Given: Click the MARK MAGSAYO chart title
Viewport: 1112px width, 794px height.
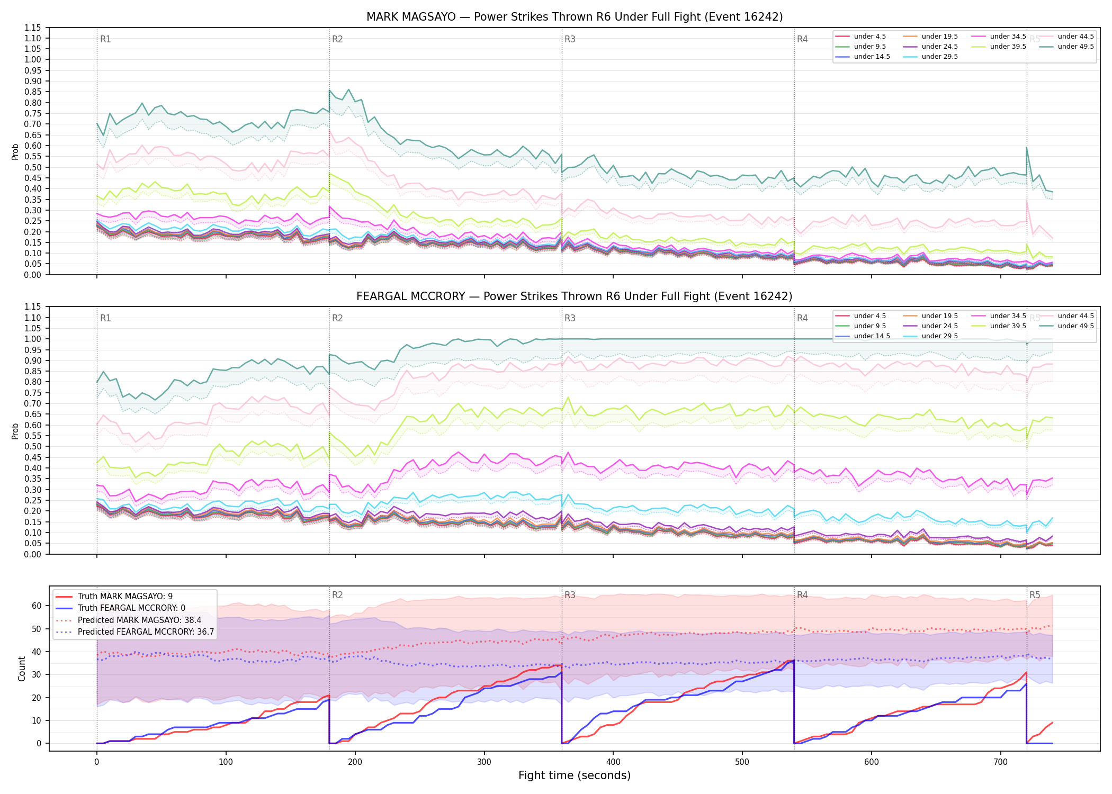Looking at the screenshot, I should [x=575, y=17].
